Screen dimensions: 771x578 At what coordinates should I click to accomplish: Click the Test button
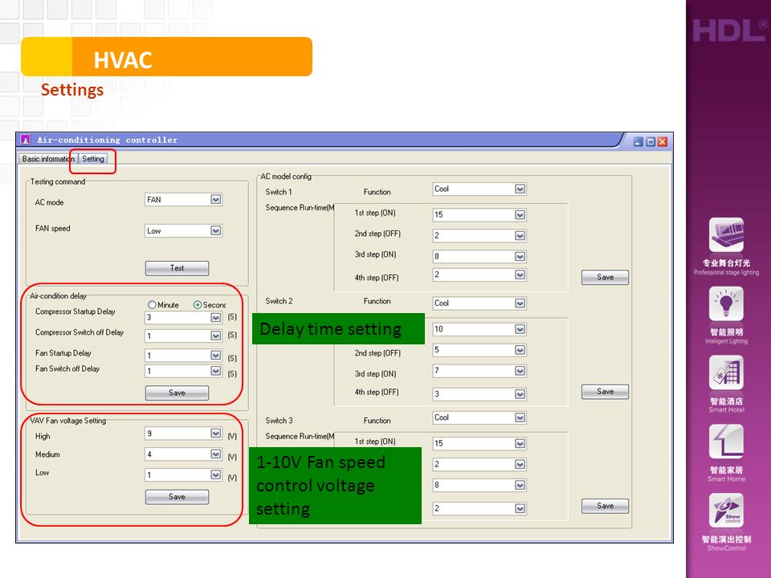coord(177,268)
